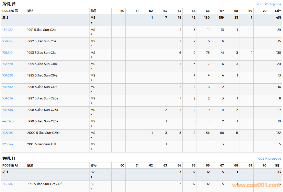Expand plus sign in 1993 Sun-C8a row
Viewport: 283px width, 192px height.
[x=92, y=57]
